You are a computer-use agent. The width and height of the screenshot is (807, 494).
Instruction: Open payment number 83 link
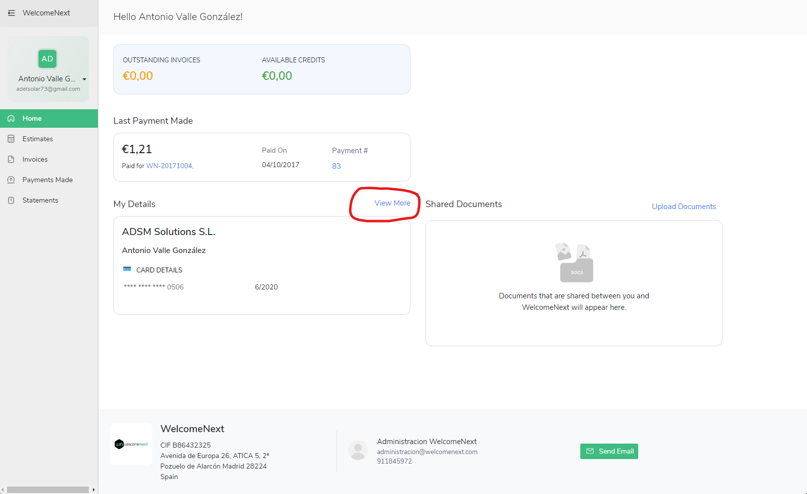[x=337, y=166]
